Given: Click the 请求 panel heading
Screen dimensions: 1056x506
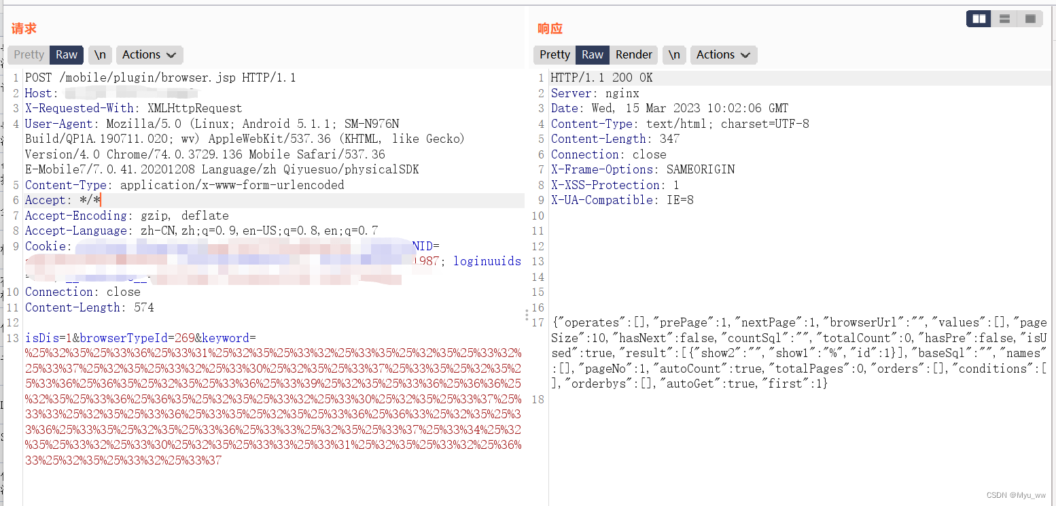Looking at the screenshot, I should pyautogui.click(x=24, y=29).
